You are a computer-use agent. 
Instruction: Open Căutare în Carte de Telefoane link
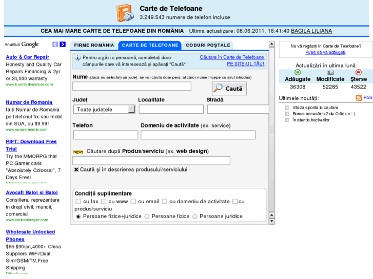click(x=232, y=57)
